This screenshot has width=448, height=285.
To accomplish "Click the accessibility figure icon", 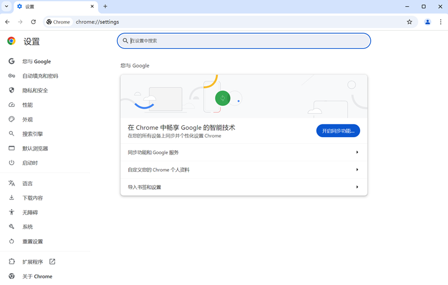I will tap(11, 212).
